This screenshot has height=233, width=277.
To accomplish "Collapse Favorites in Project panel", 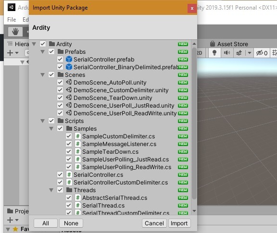I will pyautogui.click(x=8, y=229).
